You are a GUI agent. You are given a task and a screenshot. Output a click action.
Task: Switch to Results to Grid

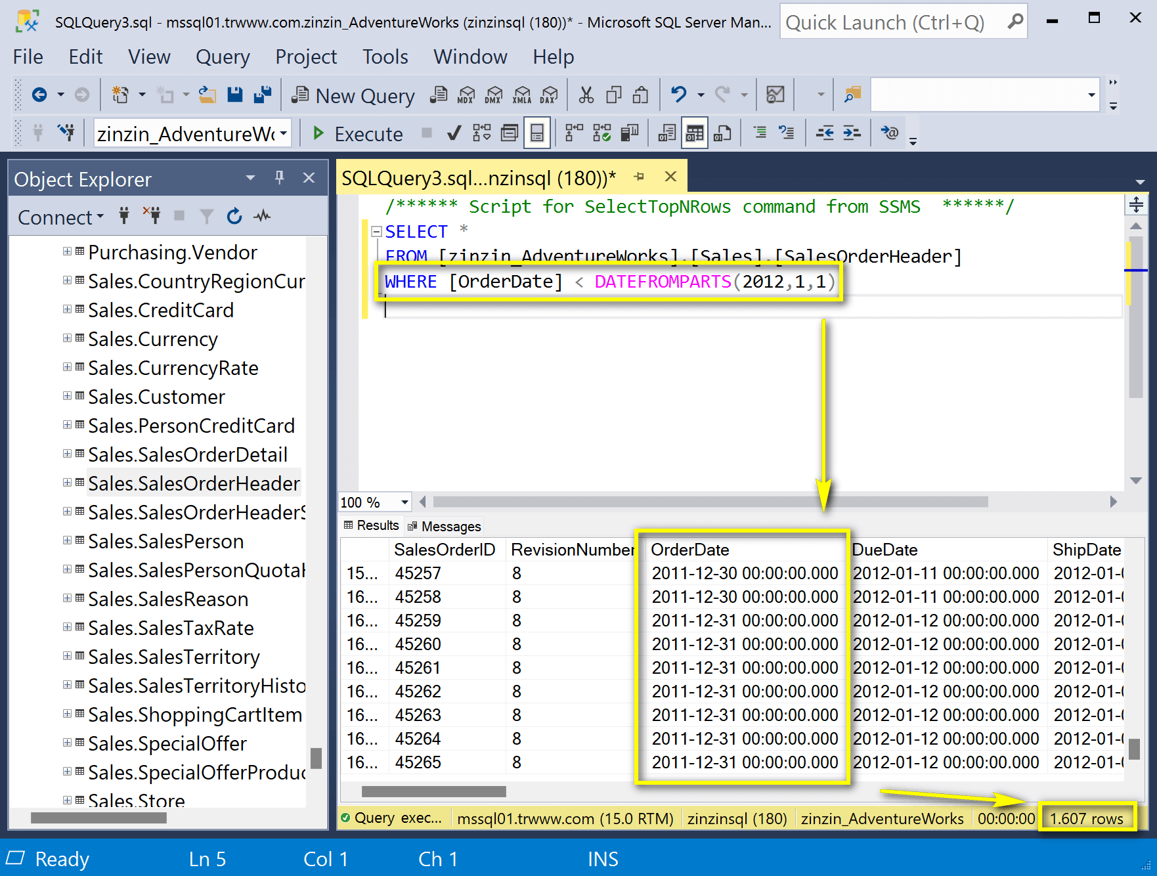point(695,133)
